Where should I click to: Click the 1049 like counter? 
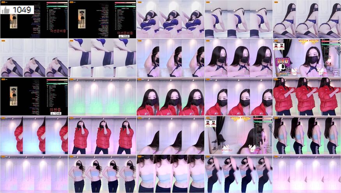[21, 10]
